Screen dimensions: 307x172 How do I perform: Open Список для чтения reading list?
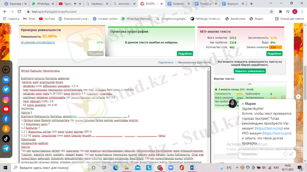click(289, 19)
